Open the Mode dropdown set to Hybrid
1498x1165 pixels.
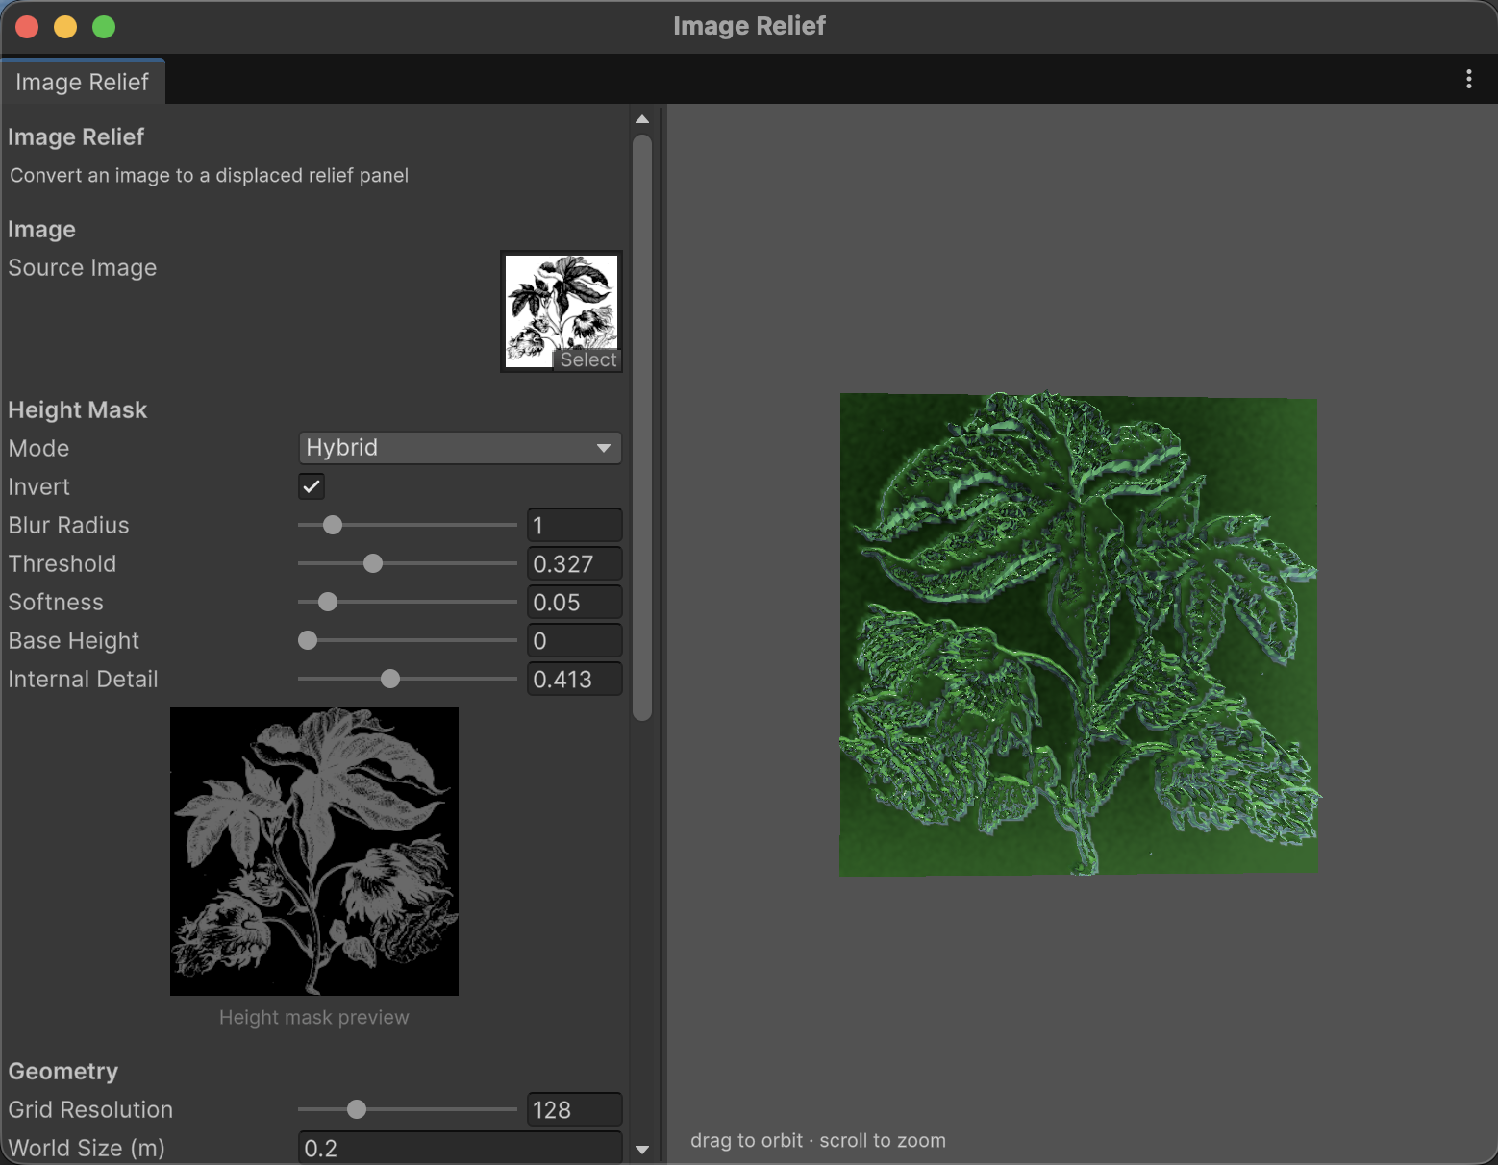pyautogui.click(x=460, y=448)
